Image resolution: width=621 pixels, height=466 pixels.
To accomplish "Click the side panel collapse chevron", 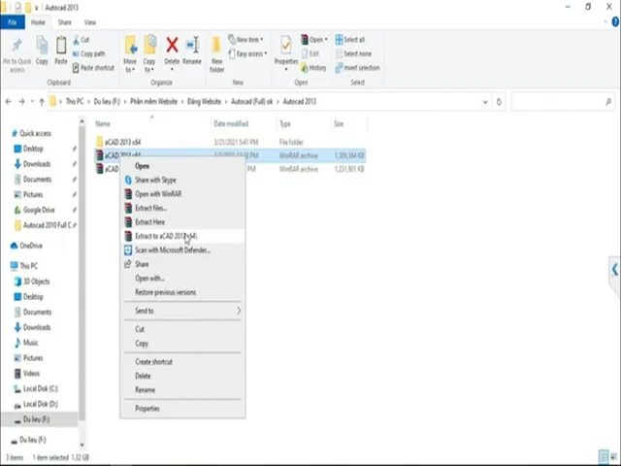I will 614,270.
